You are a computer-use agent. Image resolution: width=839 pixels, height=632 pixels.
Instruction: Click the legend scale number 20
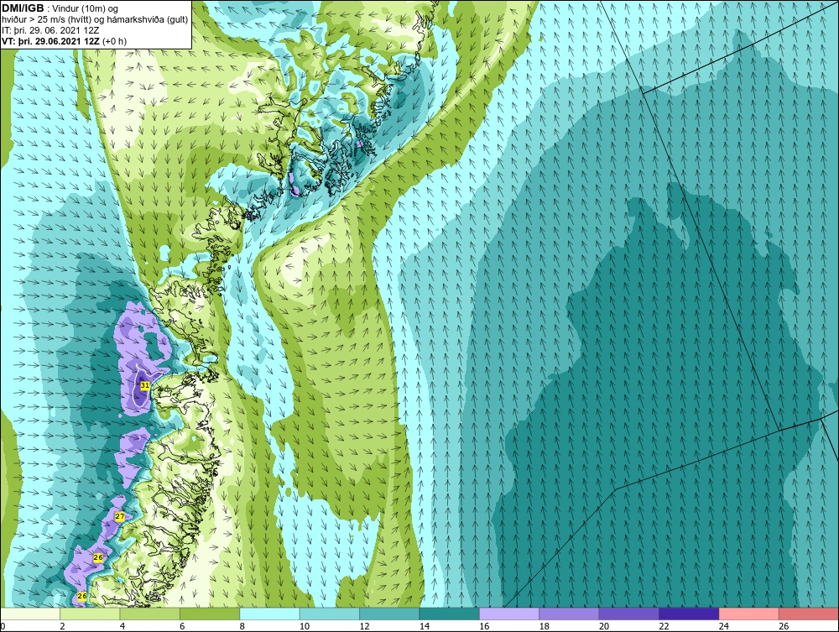(x=604, y=626)
